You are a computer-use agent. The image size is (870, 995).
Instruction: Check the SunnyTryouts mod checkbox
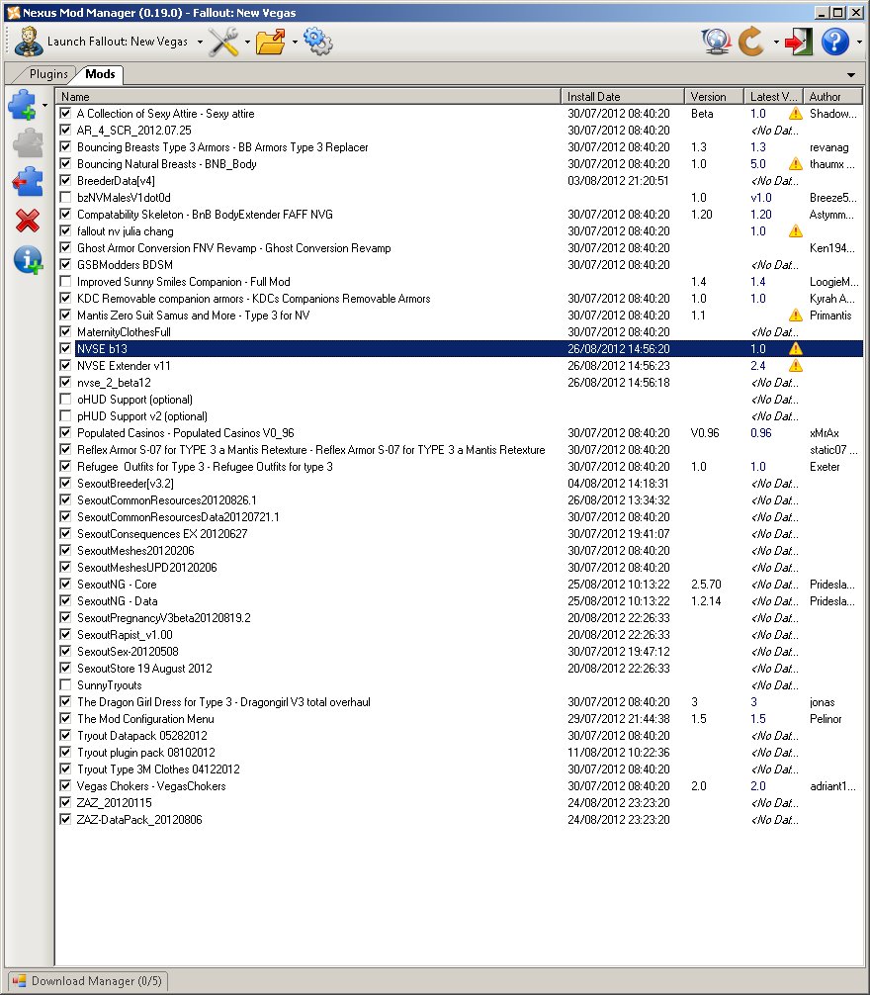65,685
